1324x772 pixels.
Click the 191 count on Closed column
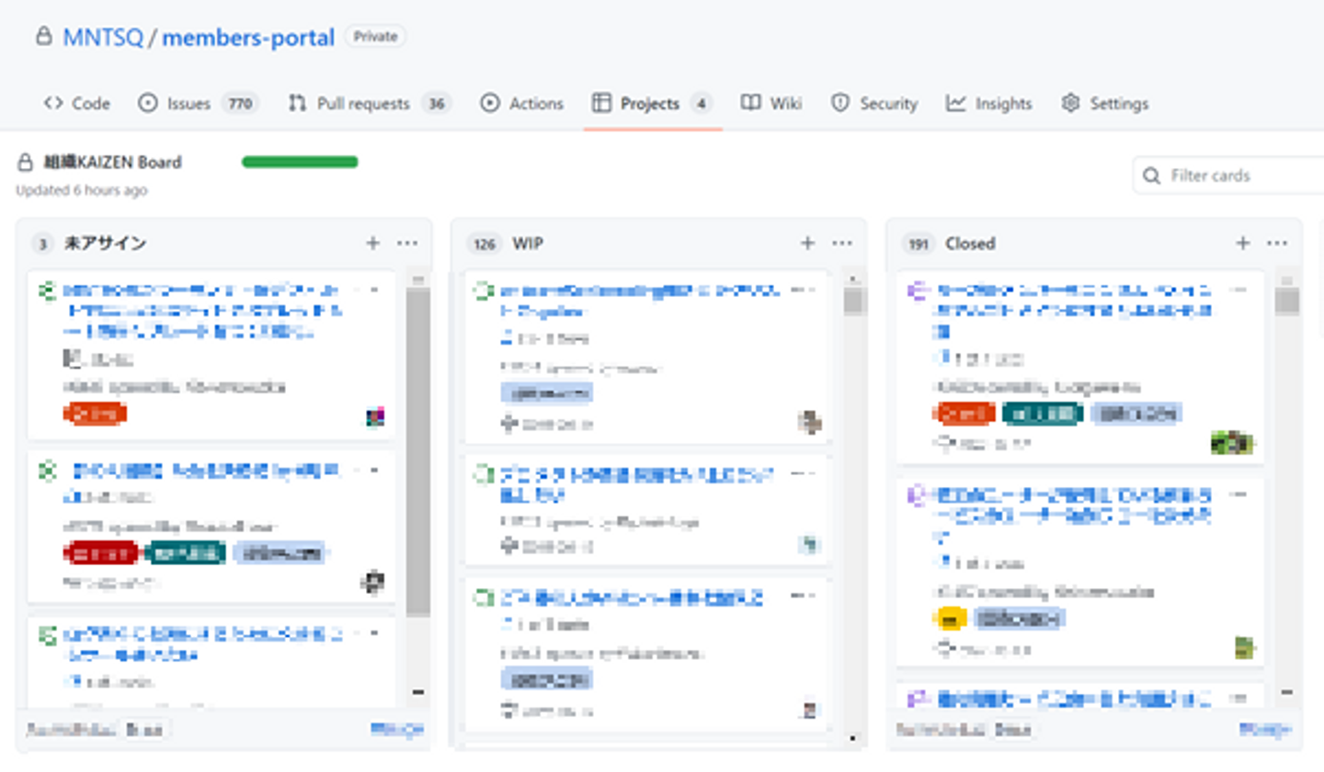click(x=917, y=244)
